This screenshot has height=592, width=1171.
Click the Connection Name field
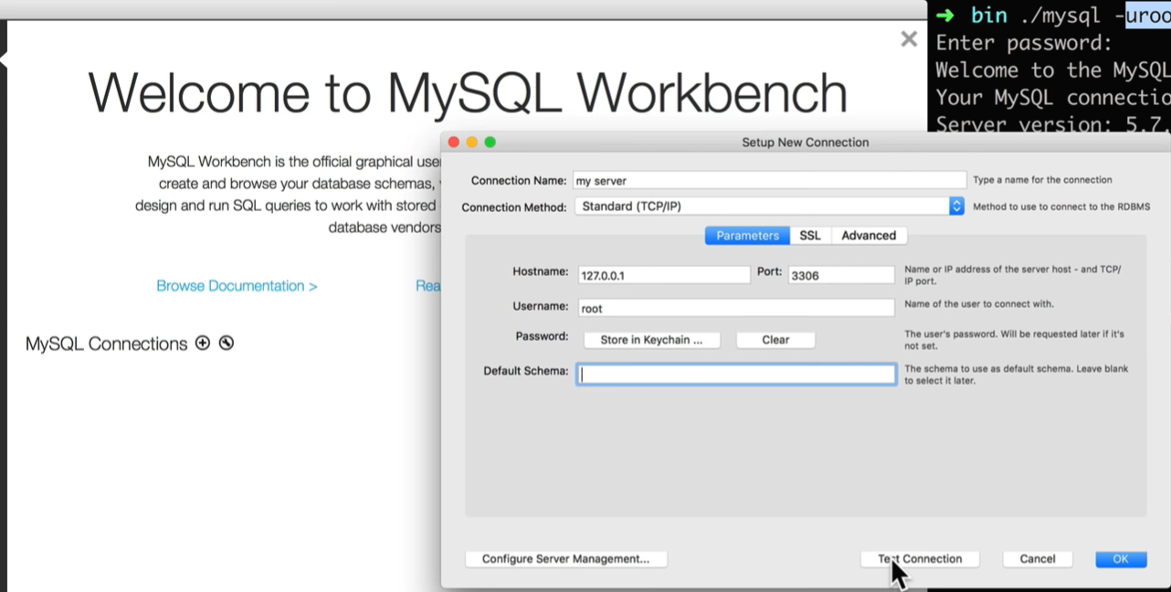pos(769,181)
